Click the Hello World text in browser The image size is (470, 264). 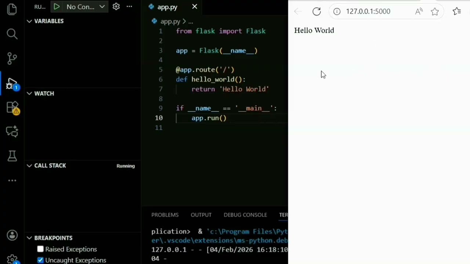314,30
